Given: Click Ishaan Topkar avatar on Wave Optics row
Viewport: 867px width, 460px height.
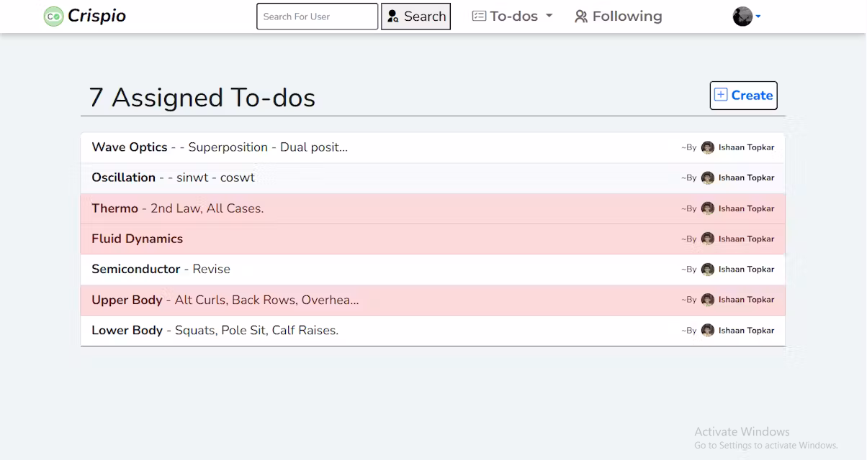Looking at the screenshot, I should pos(708,147).
